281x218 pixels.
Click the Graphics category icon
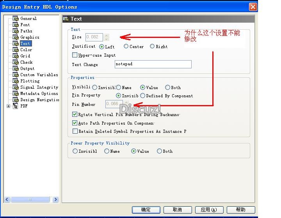click(x=16, y=38)
